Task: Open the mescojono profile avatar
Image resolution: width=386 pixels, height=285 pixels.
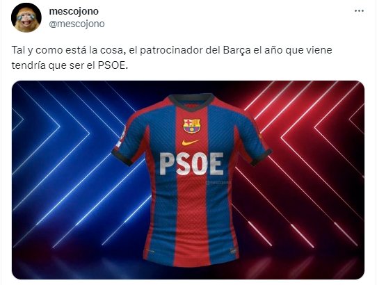Action: click(x=26, y=17)
